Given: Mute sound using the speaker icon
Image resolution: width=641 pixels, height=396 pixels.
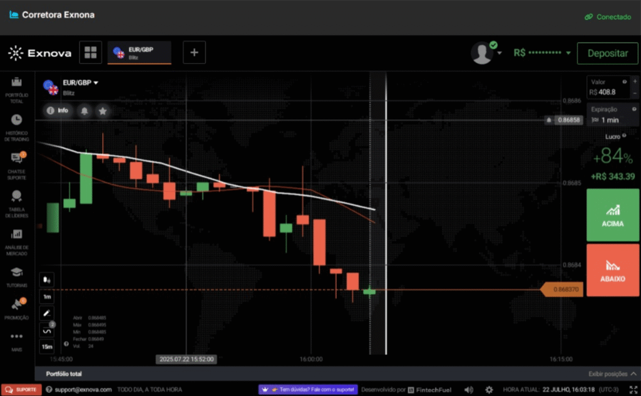Looking at the screenshot, I should pyautogui.click(x=469, y=390).
